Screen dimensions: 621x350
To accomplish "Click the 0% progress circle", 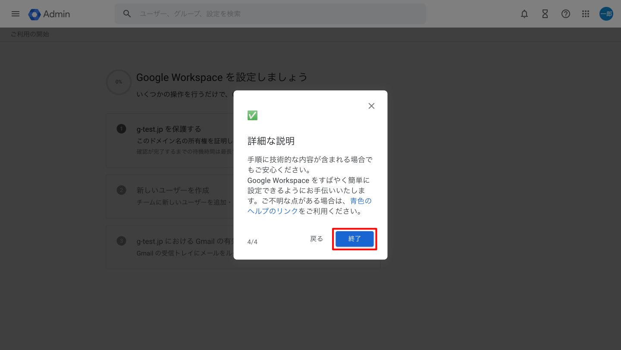I will (x=119, y=82).
